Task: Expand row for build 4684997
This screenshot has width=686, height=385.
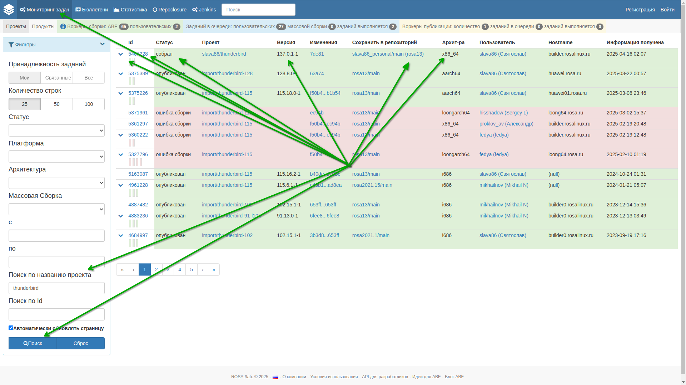Action: pyautogui.click(x=120, y=236)
